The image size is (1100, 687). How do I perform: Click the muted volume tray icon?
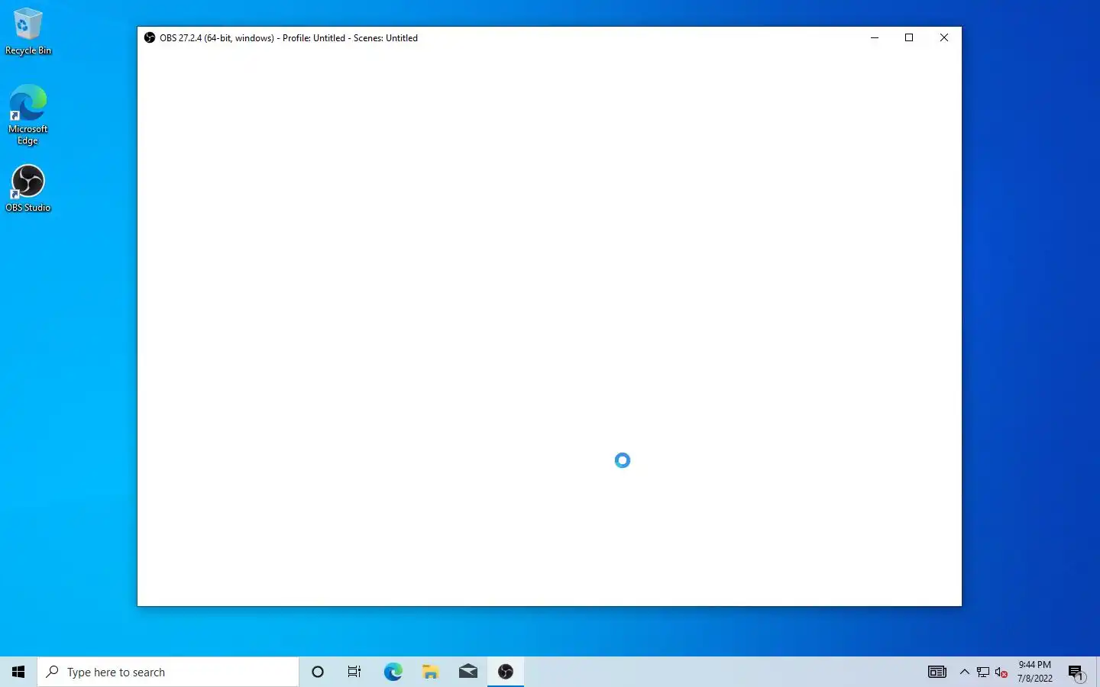click(x=1001, y=672)
